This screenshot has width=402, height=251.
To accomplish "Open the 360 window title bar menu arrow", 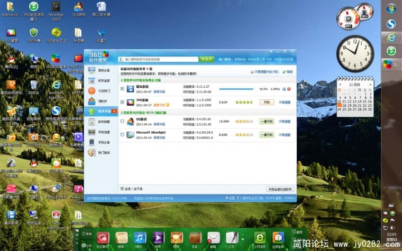I will 271,51.
